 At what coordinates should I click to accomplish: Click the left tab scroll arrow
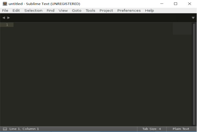pyautogui.click(x=4, y=18)
